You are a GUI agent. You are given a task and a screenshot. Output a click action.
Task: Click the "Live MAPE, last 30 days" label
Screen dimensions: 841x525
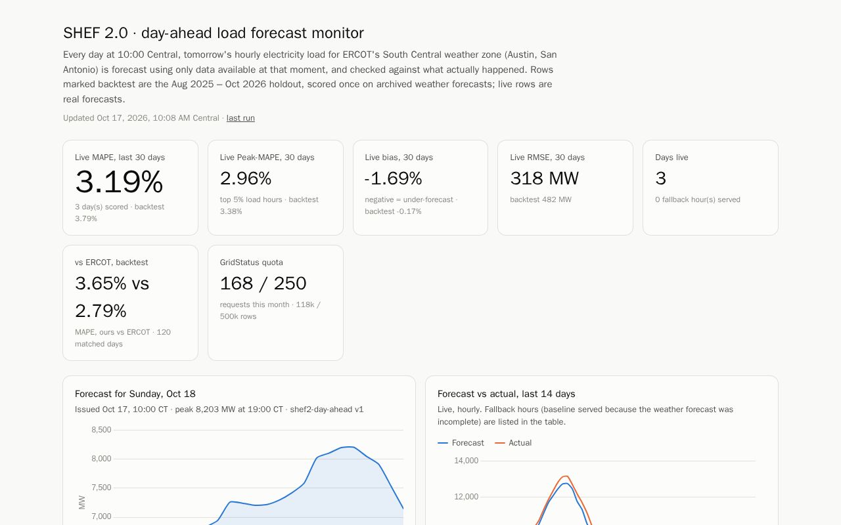tap(120, 157)
